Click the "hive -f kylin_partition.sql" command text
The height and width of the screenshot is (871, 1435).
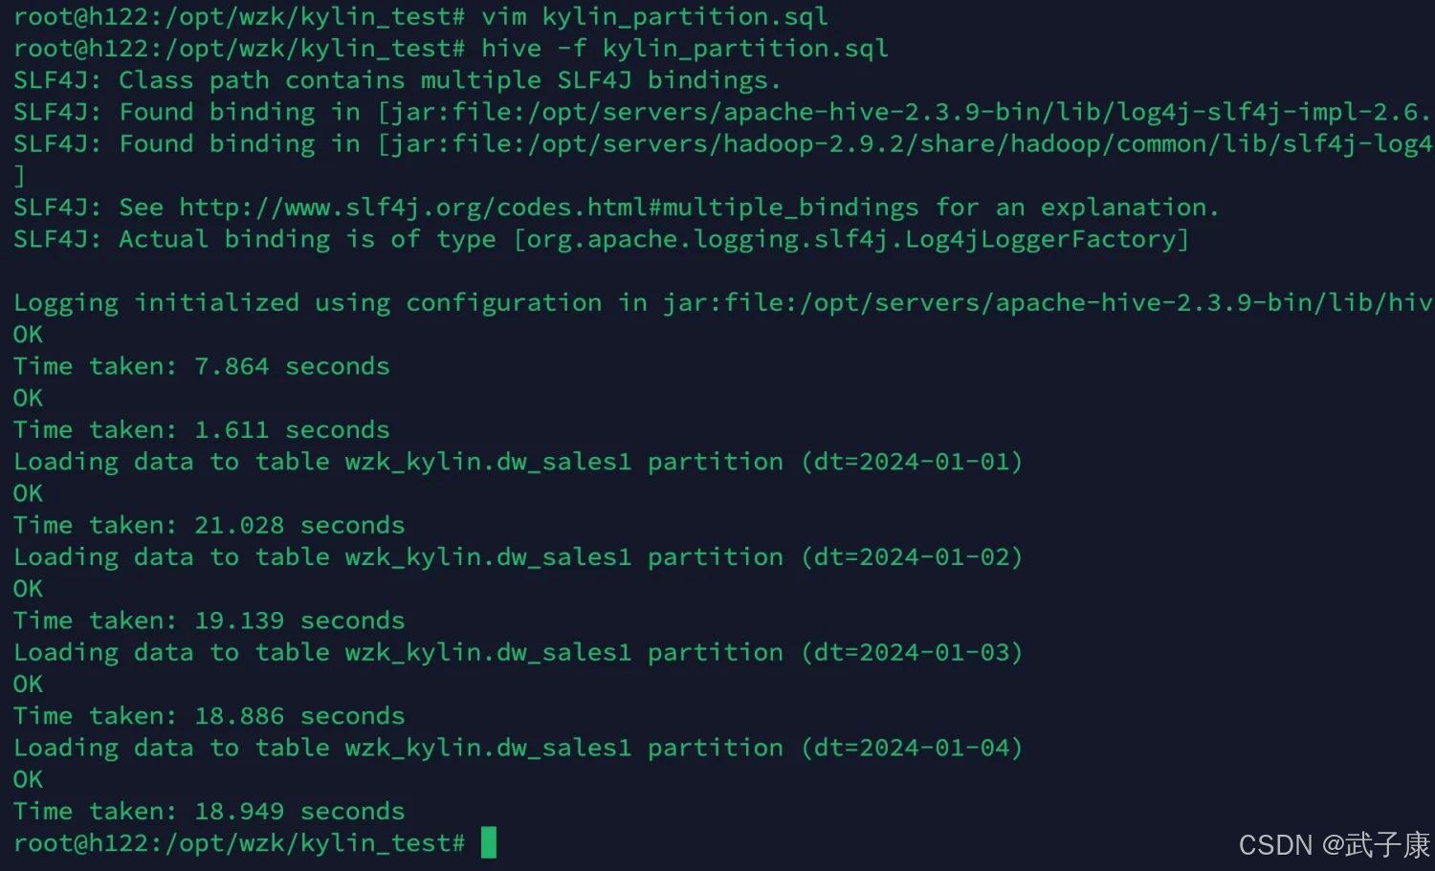pyautogui.click(x=684, y=49)
